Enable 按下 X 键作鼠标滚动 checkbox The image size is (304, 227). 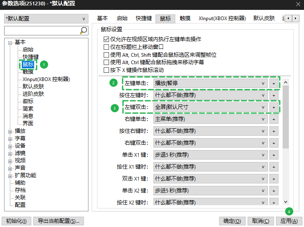(x=106, y=70)
